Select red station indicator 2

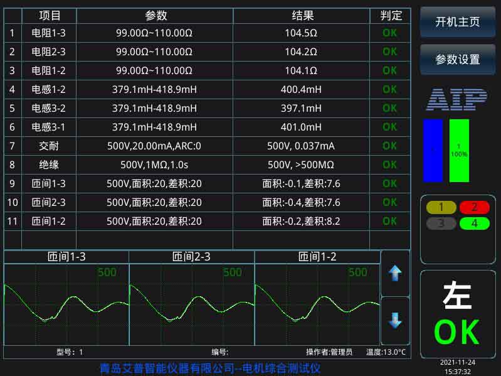click(474, 208)
